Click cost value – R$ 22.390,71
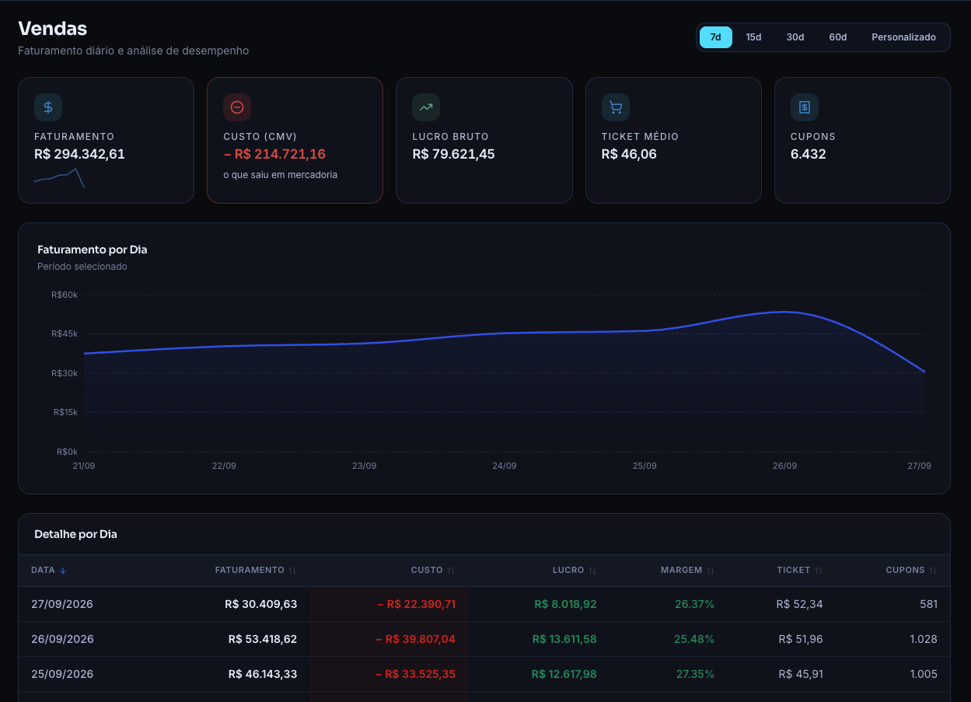Image resolution: width=971 pixels, height=702 pixels. [x=417, y=604]
